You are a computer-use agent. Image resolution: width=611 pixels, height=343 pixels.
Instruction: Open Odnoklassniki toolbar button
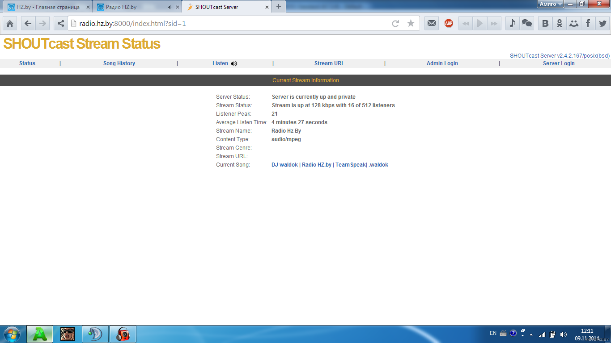(x=560, y=24)
